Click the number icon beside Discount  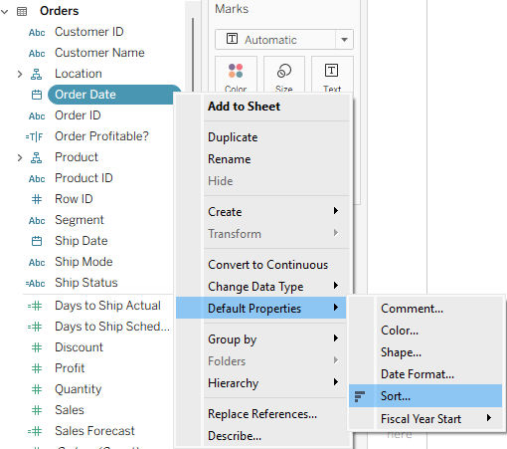pos(37,347)
